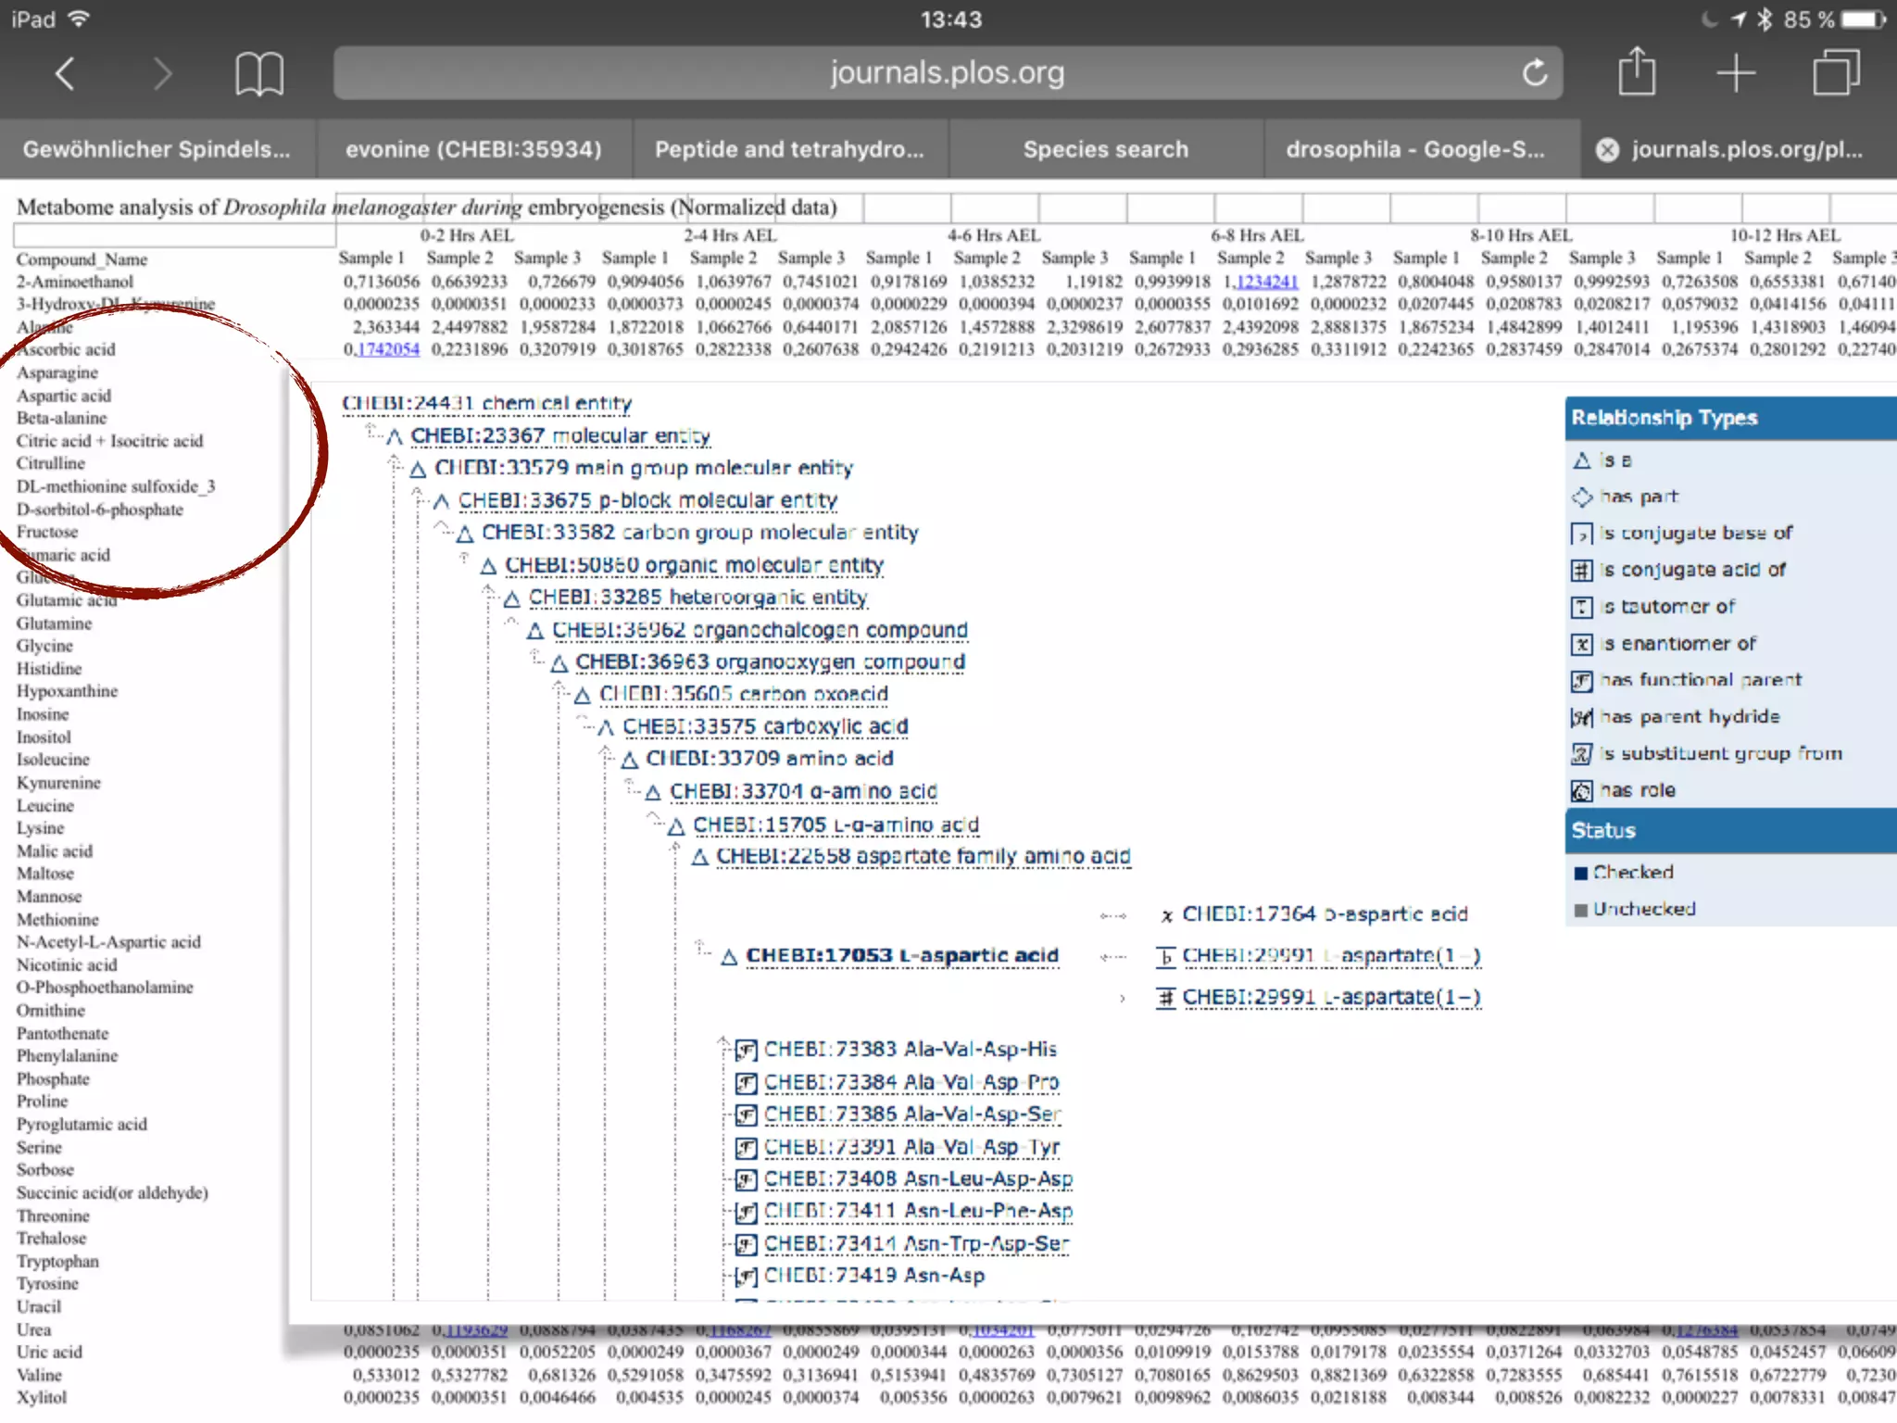Screen dimensions: 1897x1423
Task: Open the bookmarks book icon
Action: click(x=258, y=73)
